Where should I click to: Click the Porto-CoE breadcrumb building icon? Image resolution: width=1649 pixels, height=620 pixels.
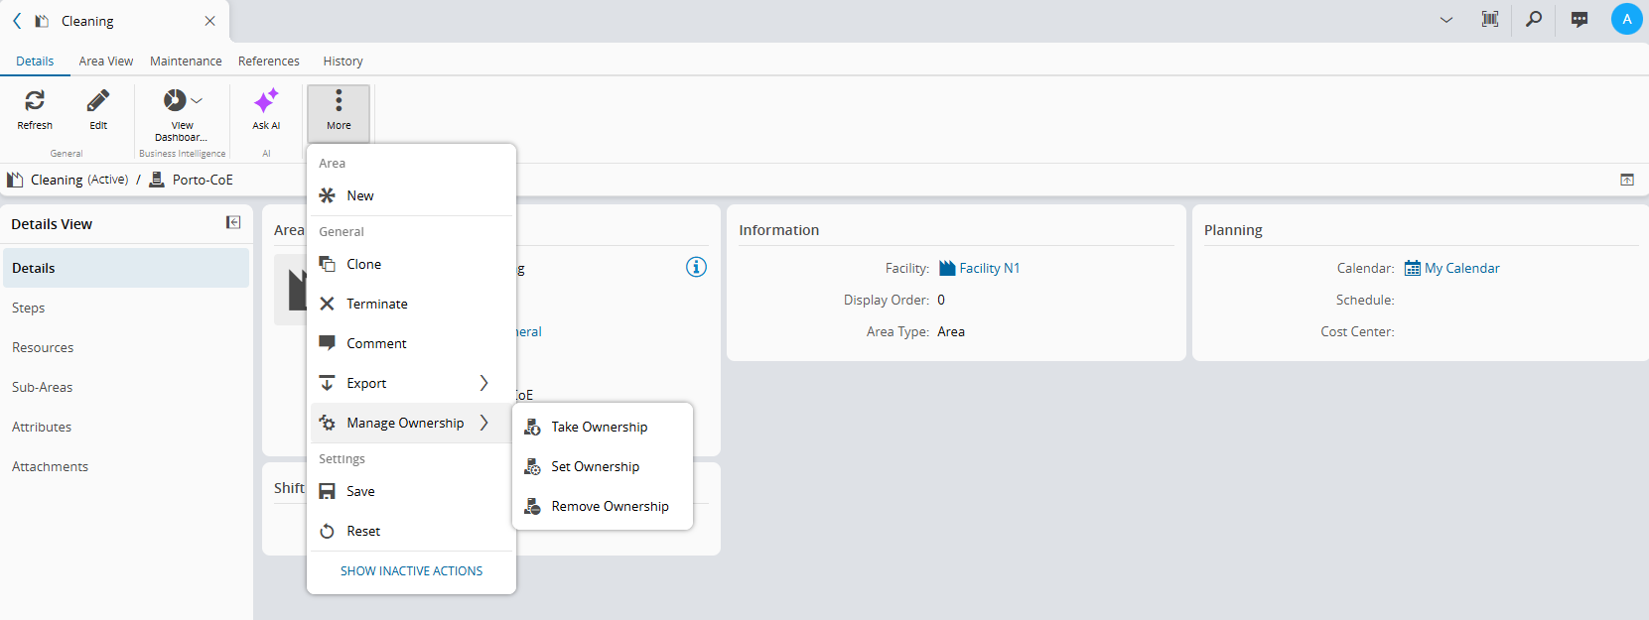tap(157, 180)
